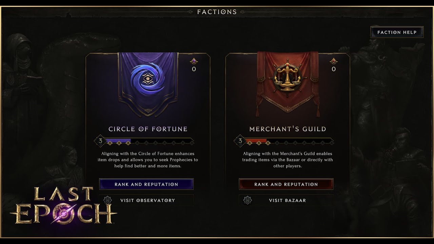Click the portal icon beside Visit Bazaar

tap(248, 200)
